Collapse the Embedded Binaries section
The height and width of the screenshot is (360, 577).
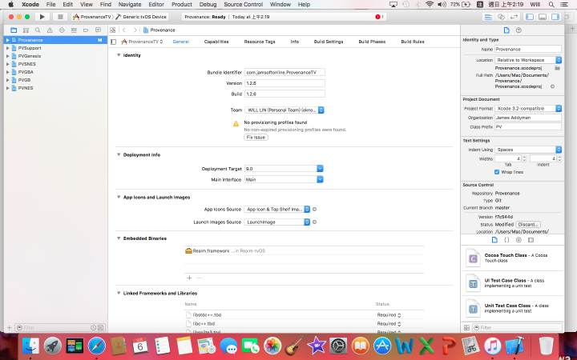pos(119,238)
